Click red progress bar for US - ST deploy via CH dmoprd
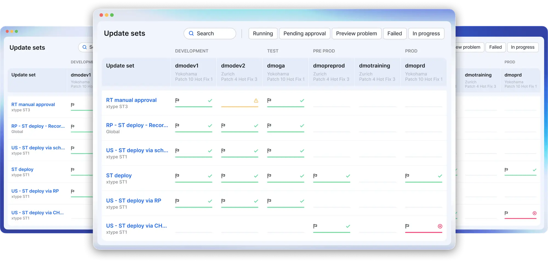Image resolution: width=548 pixels, height=262 pixels. [424, 232]
